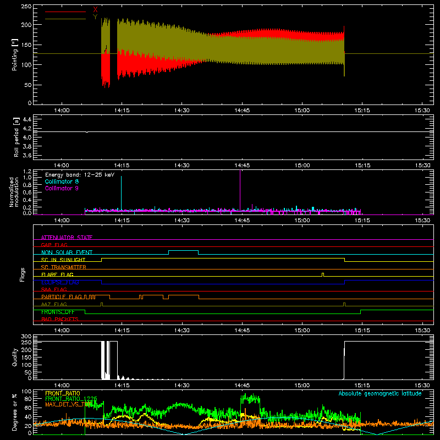Click the BAD_PACKETS label
The width and height of the screenshot is (440, 440).
click(x=60, y=319)
